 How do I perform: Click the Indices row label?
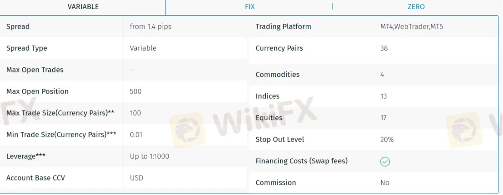click(x=268, y=96)
